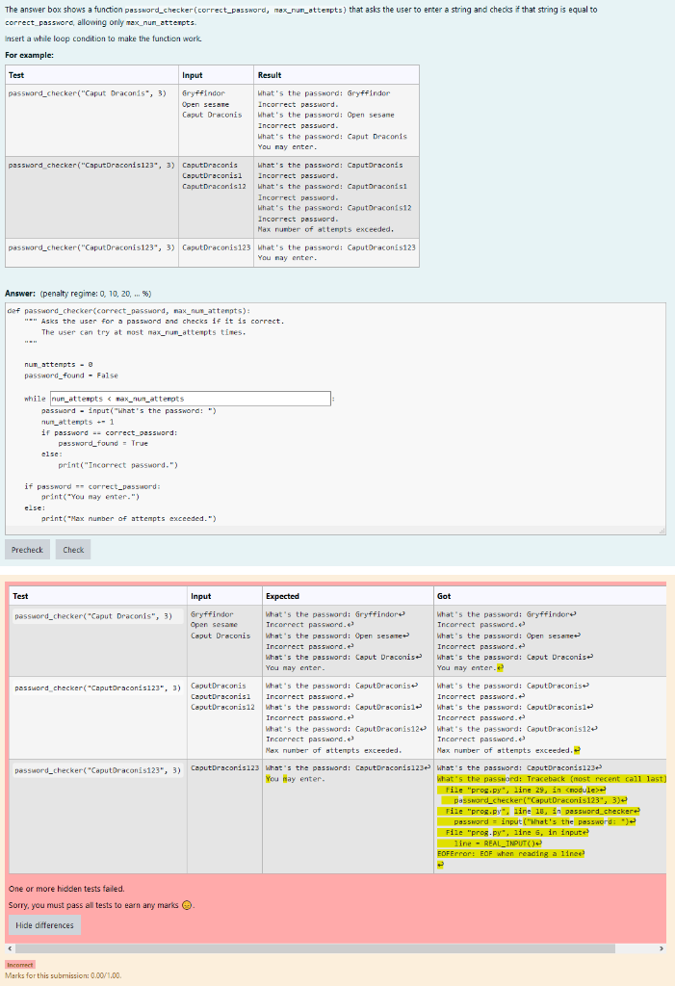Click the 'Result' header in example table
The height and width of the screenshot is (986, 675).
270,75
